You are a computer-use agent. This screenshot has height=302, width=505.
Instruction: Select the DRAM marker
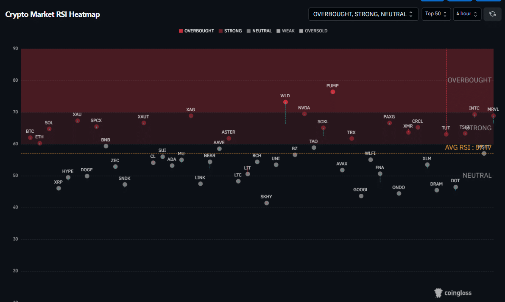437,190
